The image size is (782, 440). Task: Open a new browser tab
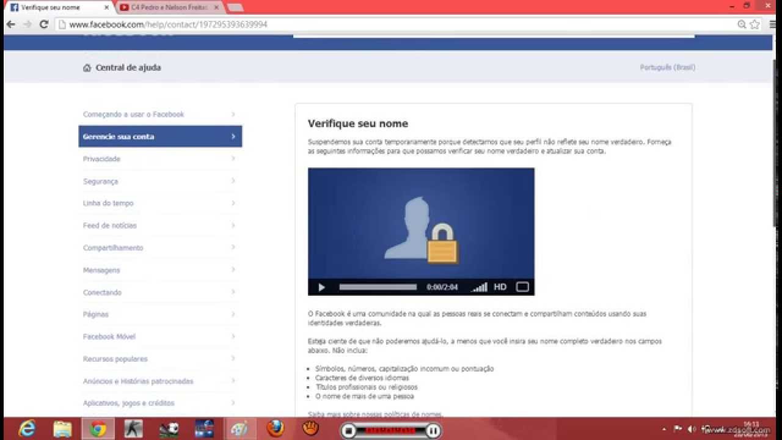235,7
